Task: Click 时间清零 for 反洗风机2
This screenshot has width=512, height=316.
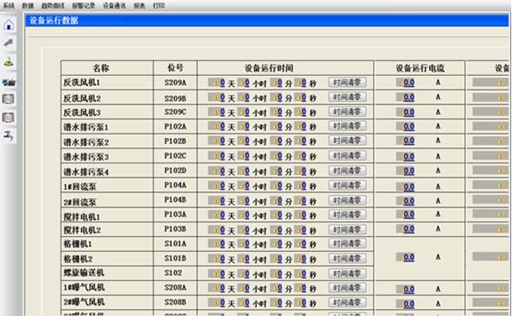Action: (347, 97)
